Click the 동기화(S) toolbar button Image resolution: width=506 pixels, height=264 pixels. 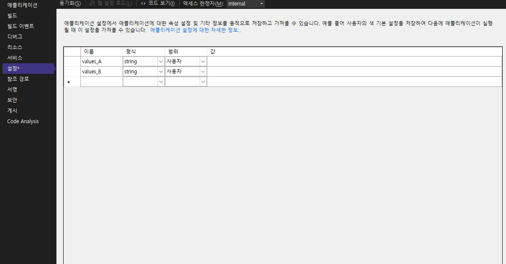[x=70, y=3]
